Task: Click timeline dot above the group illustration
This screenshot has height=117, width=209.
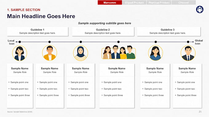Action: pyautogui.click(x=119, y=42)
